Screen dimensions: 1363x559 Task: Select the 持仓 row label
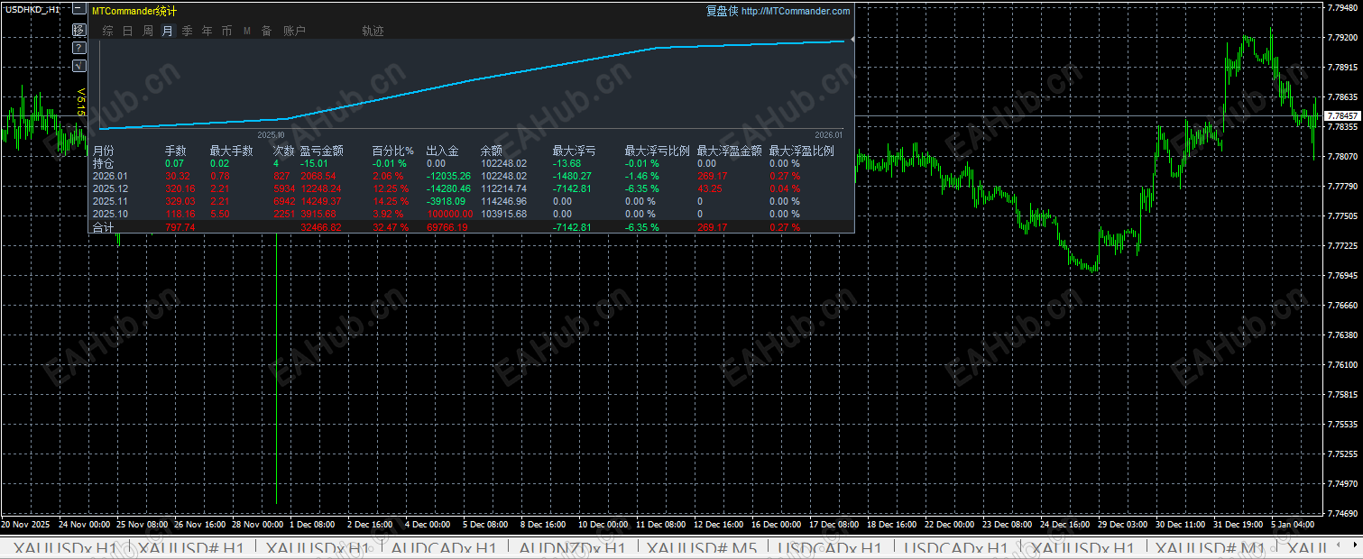[x=104, y=163]
